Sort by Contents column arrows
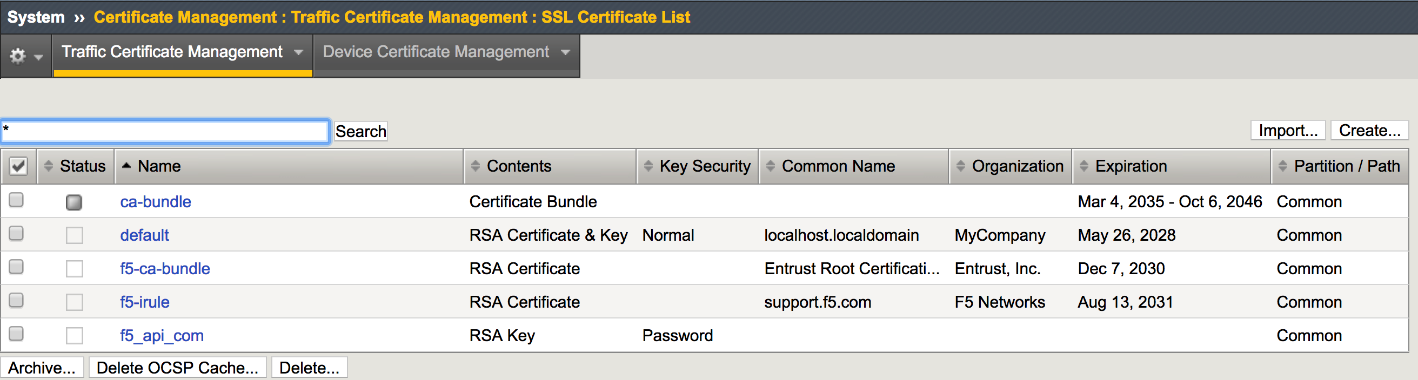This screenshot has width=1418, height=380. (x=476, y=166)
